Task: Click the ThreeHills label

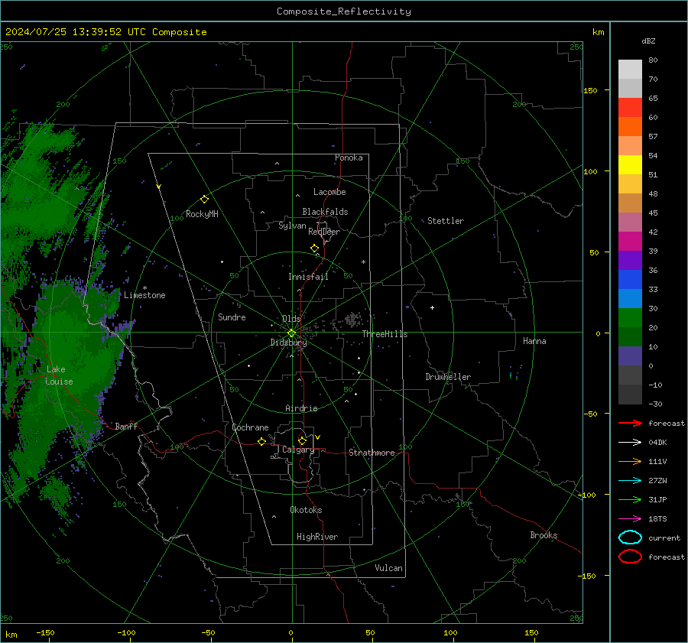Action: pyautogui.click(x=385, y=334)
